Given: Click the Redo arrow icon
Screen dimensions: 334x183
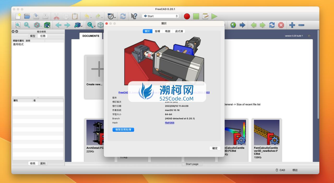Looking at the screenshot, I should [98, 16].
